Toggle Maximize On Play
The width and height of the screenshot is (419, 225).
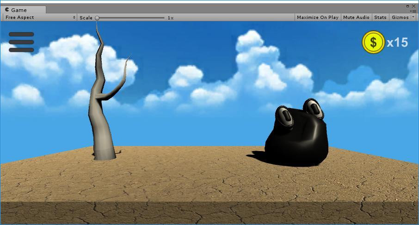pyautogui.click(x=317, y=18)
